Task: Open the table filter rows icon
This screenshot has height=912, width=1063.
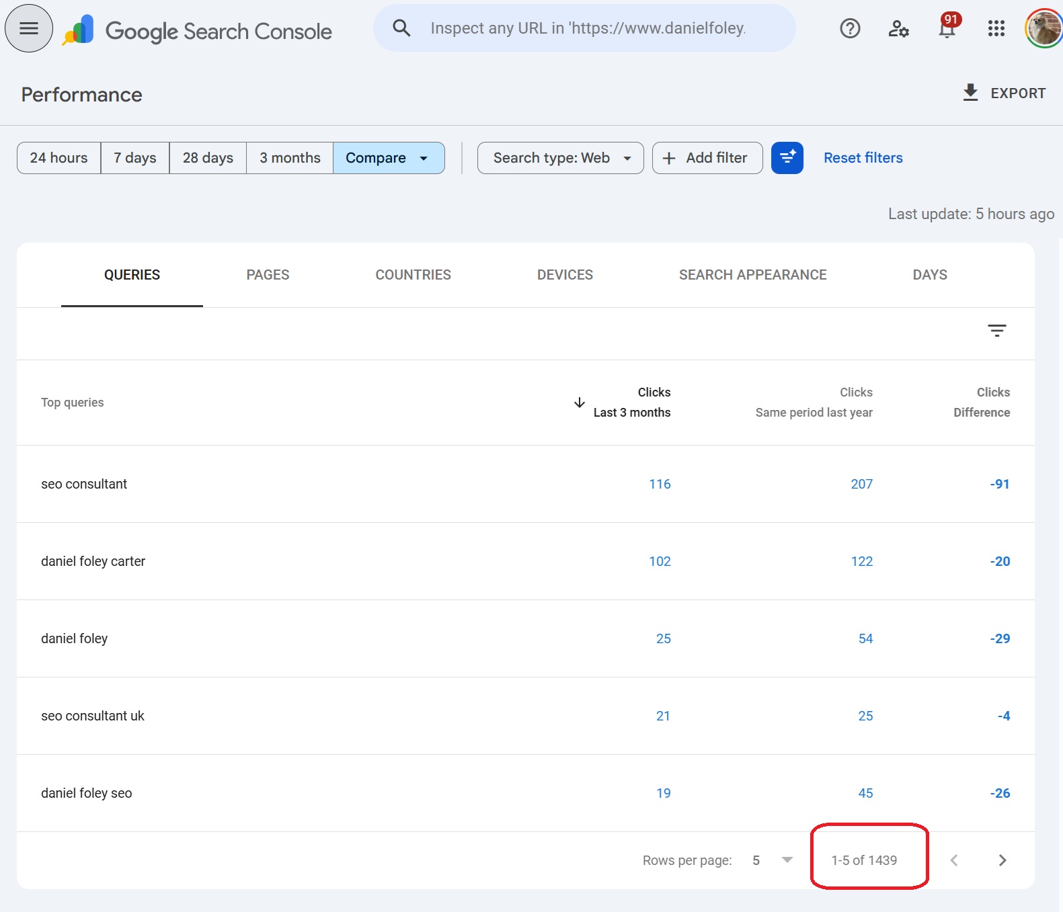Action: tap(996, 330)
